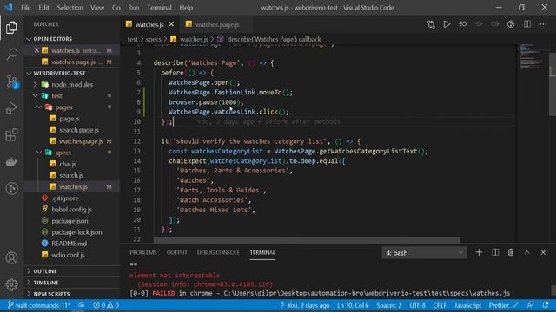Image resolution: width=556 pixels, height=312 pixels.
Task: Switch to the watches.page.js editor tab
Action: [216, 24]
